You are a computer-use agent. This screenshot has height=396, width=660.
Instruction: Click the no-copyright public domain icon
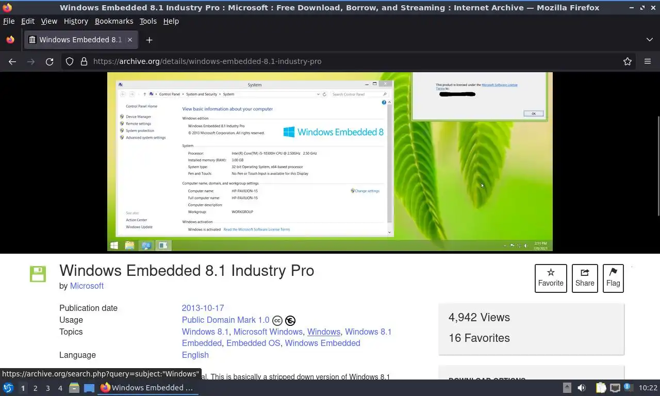coord(290,321)
